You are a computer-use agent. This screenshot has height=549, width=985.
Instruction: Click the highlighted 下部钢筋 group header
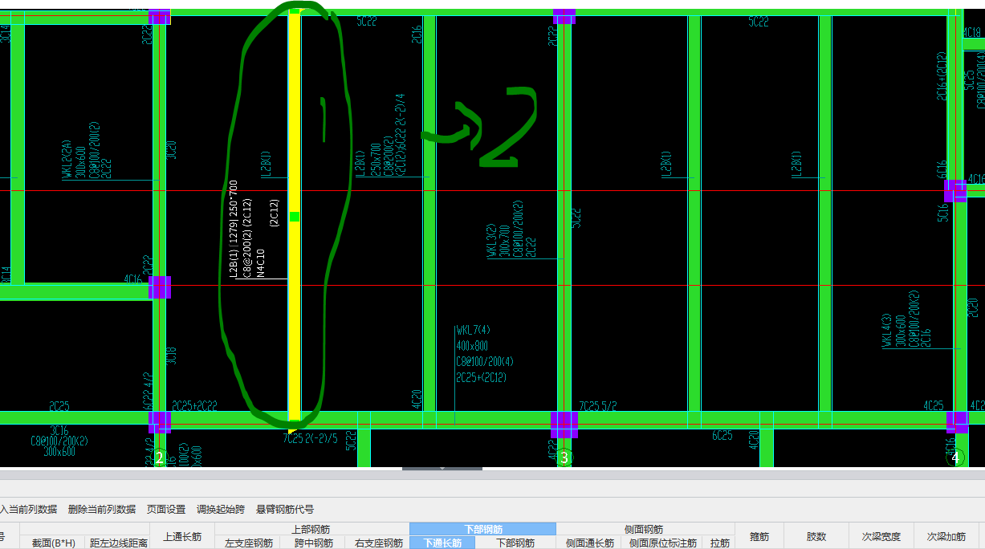coord(482,529)
